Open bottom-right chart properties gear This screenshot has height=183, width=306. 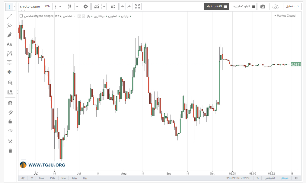point(296,178)
